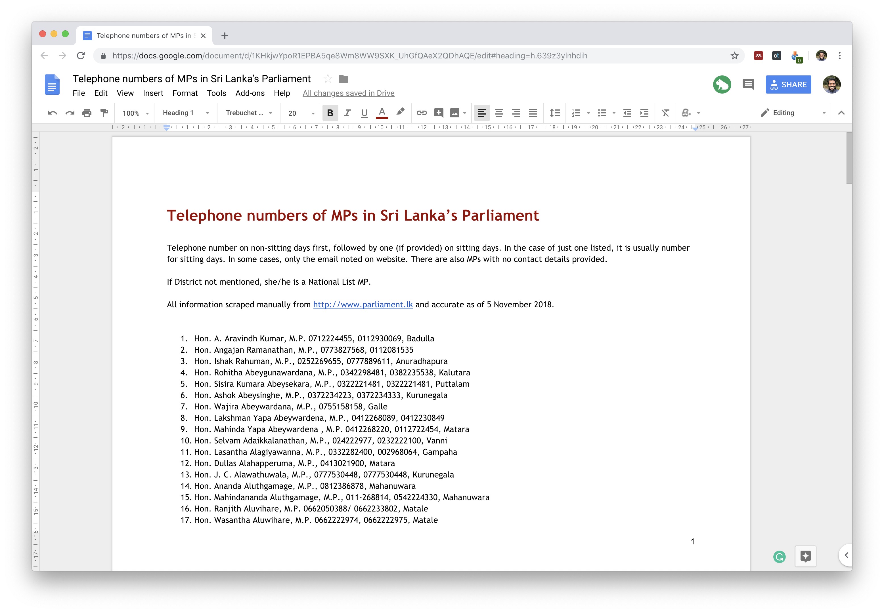This screenshot has width=884, height=613.
Task: Set justified text alignment
Action: pos(533,113)
